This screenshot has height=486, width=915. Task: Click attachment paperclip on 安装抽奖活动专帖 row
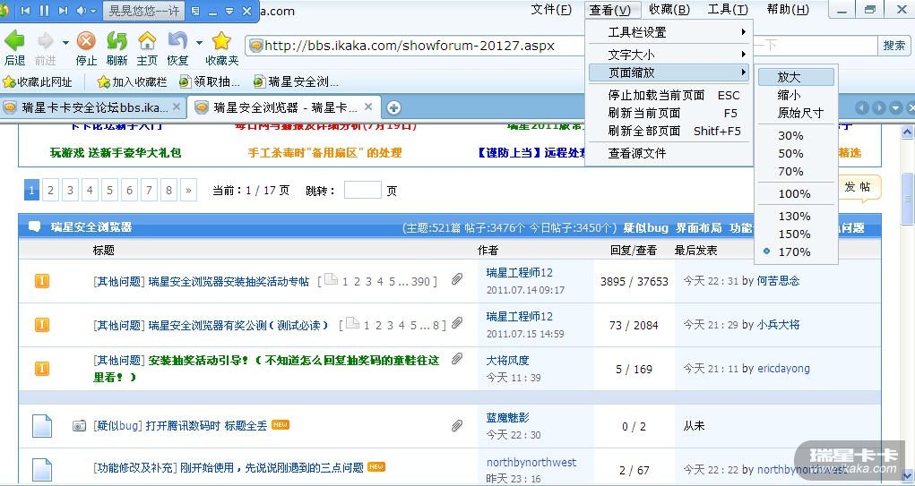tap(457, 280)
